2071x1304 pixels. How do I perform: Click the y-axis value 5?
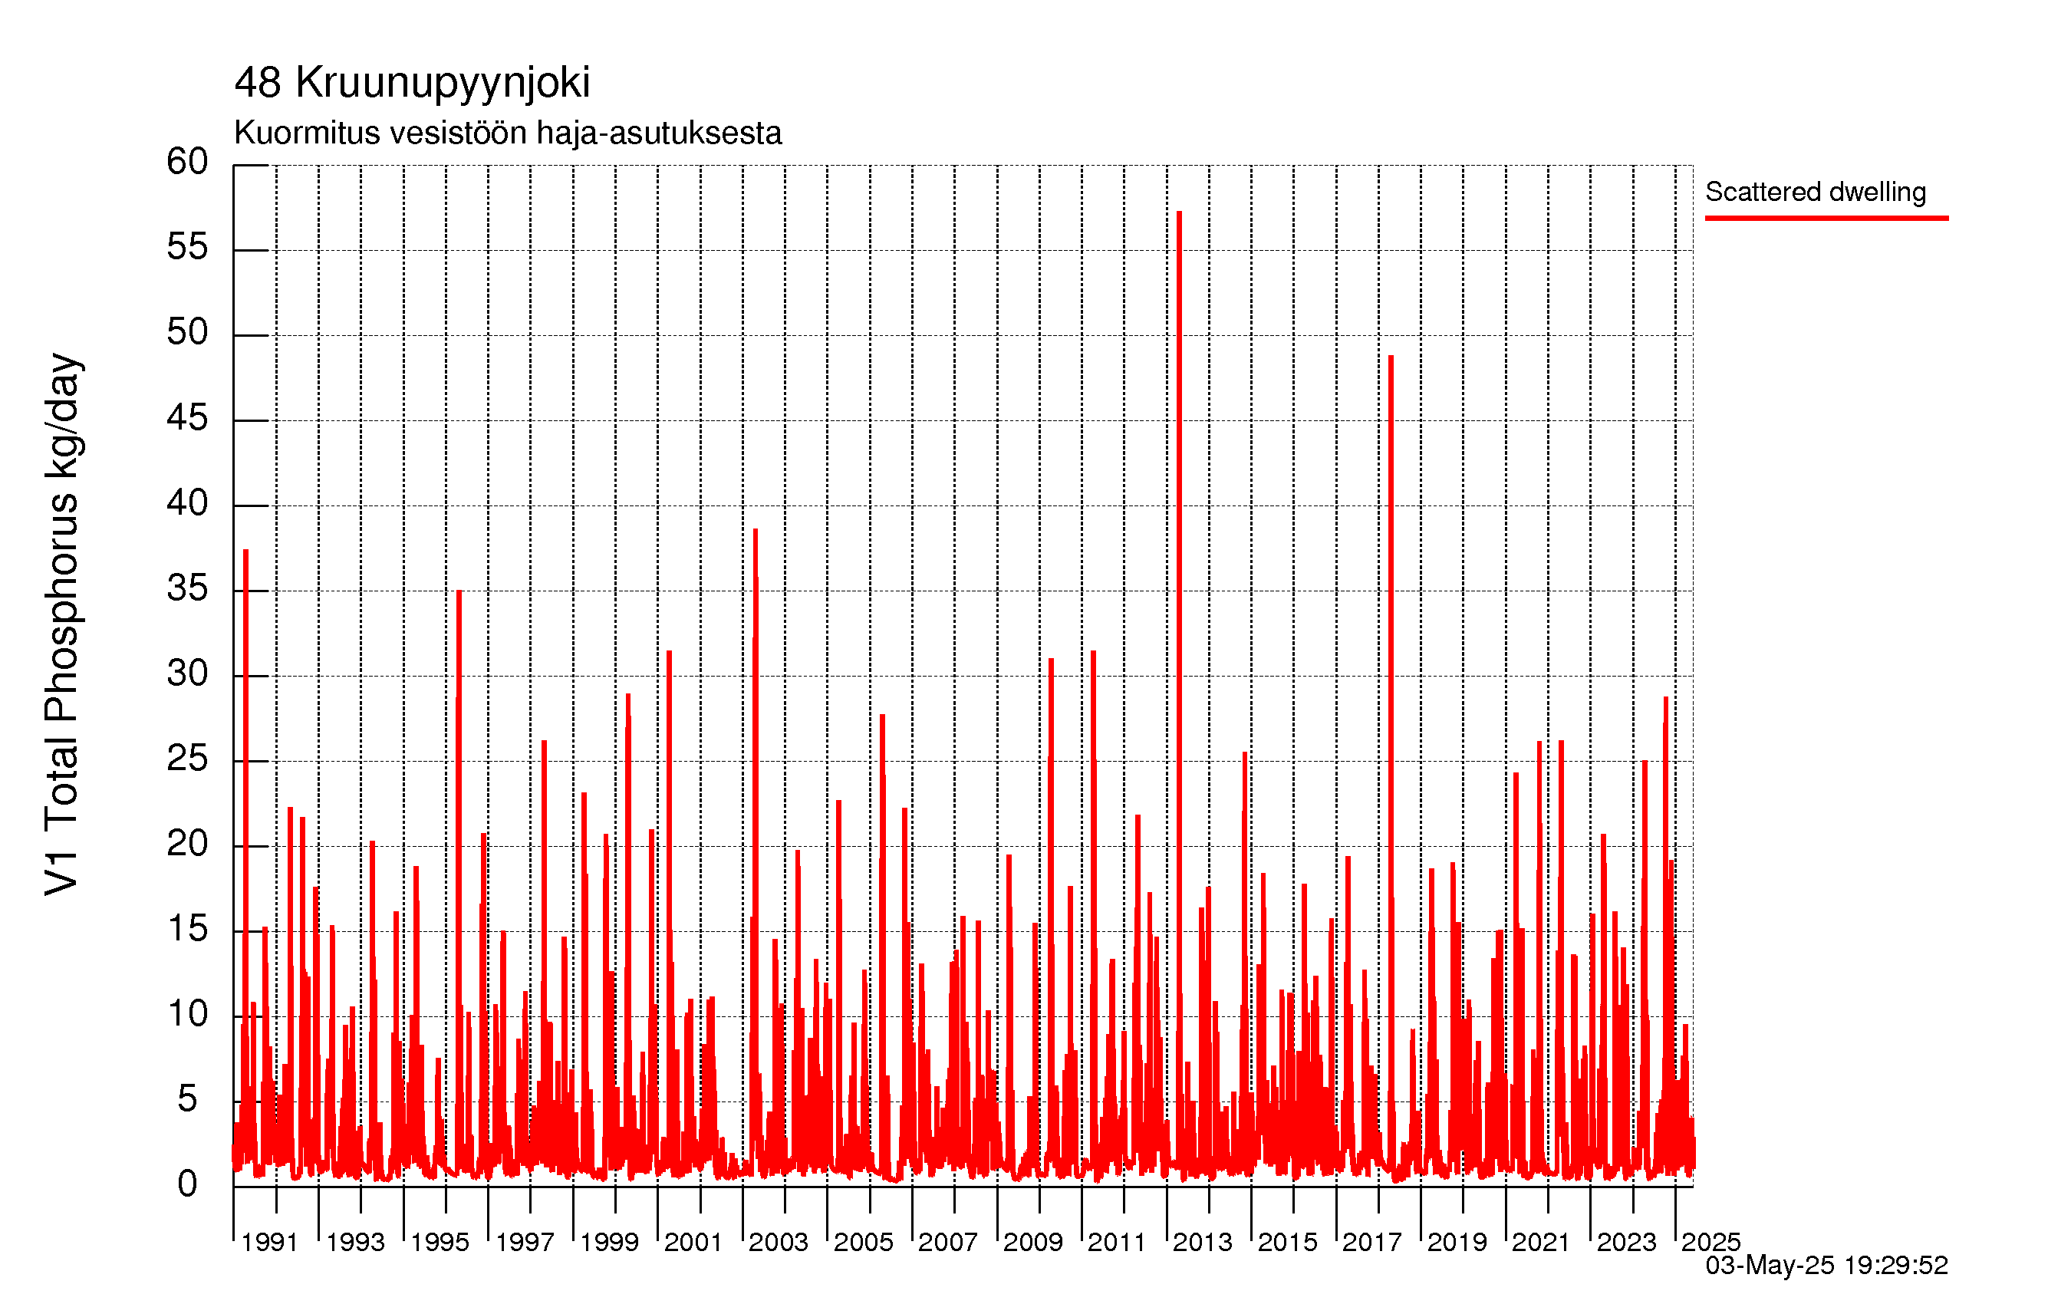tap(187, 1099)
